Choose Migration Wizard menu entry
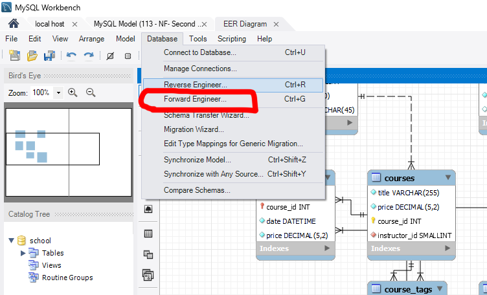The width and height of the screenshot is (487, 295). click(233, 129)
